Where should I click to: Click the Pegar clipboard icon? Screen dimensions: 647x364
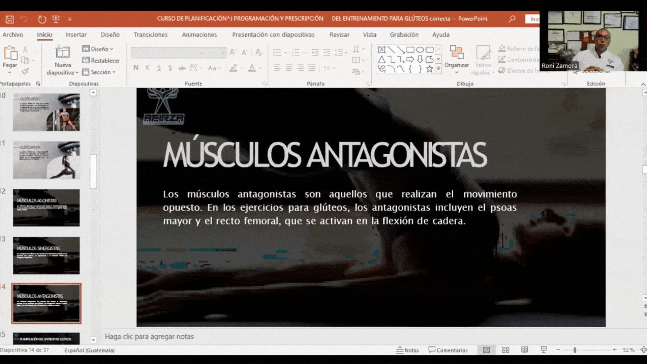[x=10, y=53]
